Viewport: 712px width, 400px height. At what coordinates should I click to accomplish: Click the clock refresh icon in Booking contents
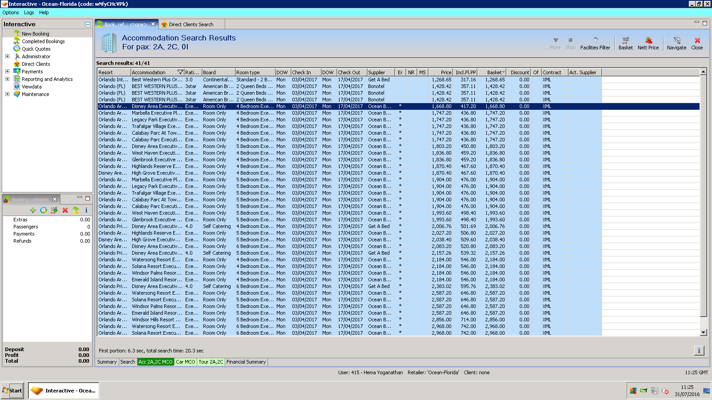click(43, 210)
